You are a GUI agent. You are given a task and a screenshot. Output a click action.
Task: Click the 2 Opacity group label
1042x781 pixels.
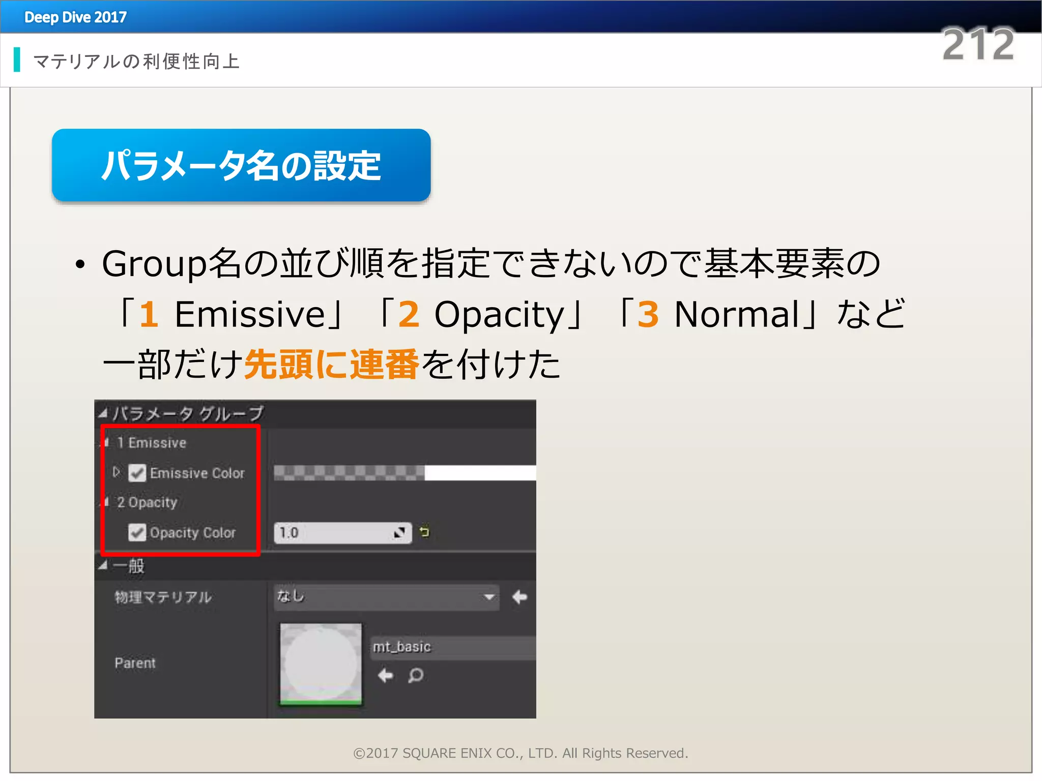(x=147, y=502)
